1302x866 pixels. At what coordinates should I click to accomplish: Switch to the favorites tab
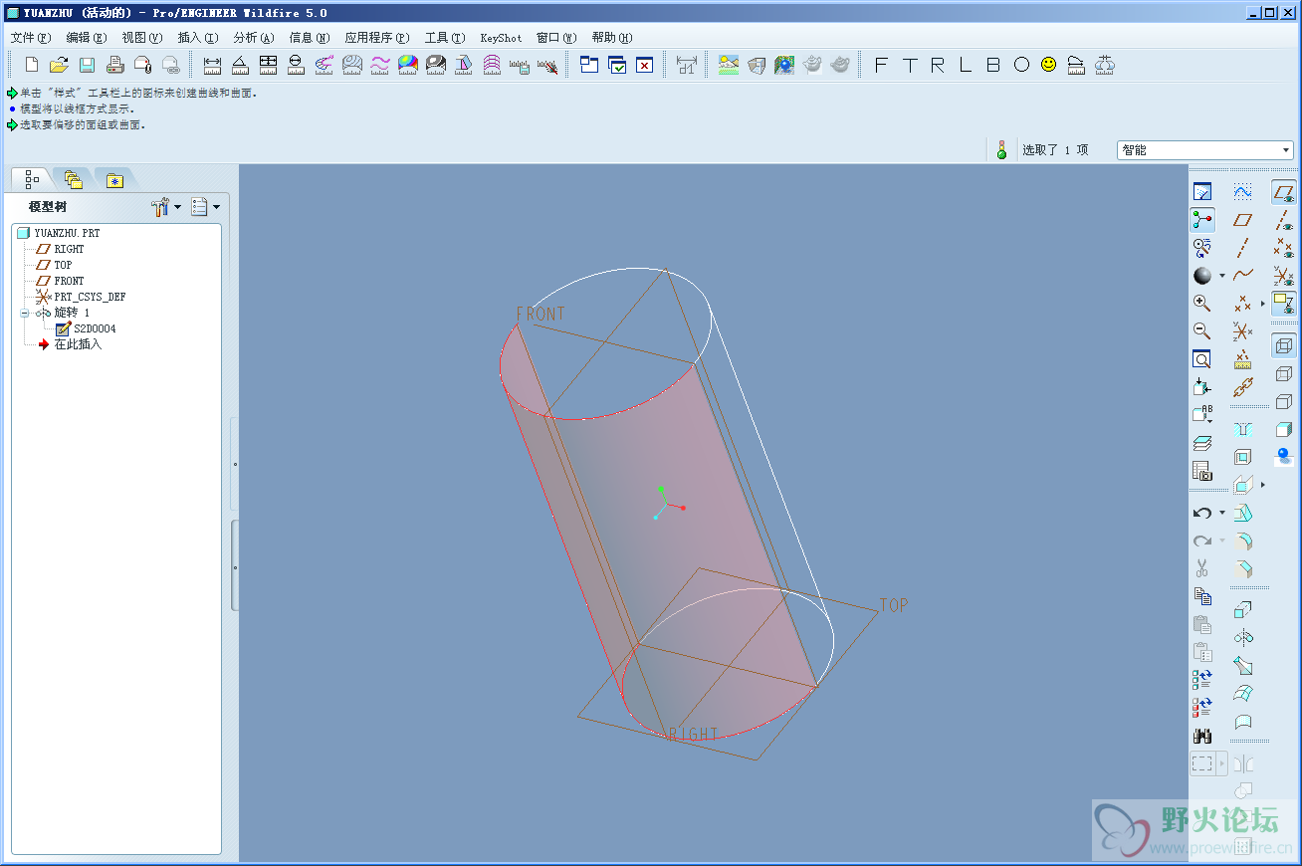(114, 179)
